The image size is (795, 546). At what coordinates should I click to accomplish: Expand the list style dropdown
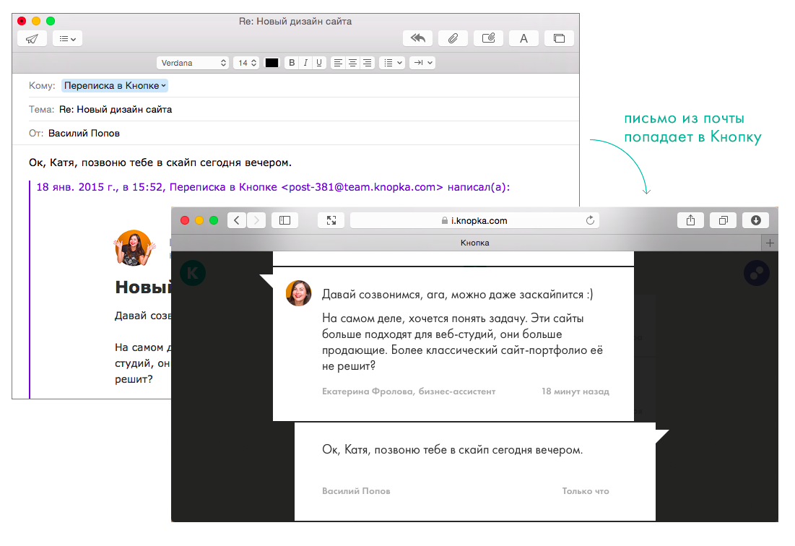pos(393,63)
